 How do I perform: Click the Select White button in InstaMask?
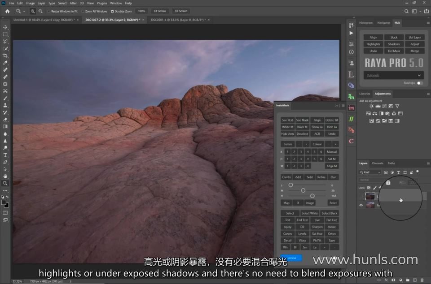pyautogui.click(x=309, y=213)
